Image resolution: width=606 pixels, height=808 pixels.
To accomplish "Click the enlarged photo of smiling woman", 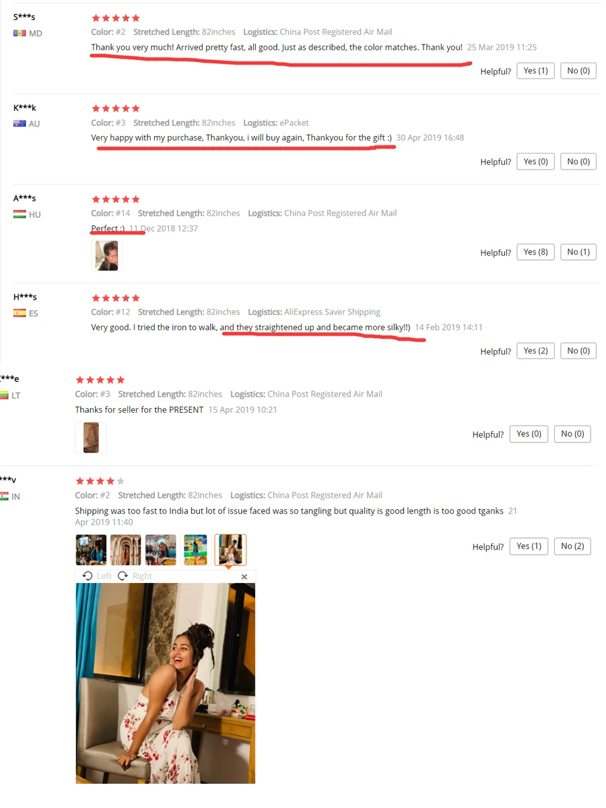I will click(x=166, y=683).
